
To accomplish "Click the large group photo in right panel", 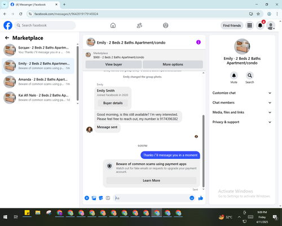I will click(242, 46).
